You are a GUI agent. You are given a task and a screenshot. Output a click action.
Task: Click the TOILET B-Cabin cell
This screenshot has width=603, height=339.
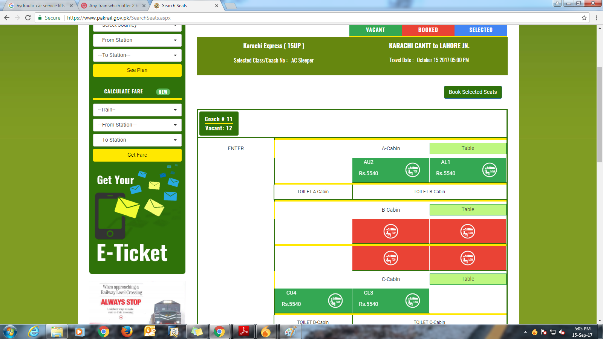click(x=430, y=192)
